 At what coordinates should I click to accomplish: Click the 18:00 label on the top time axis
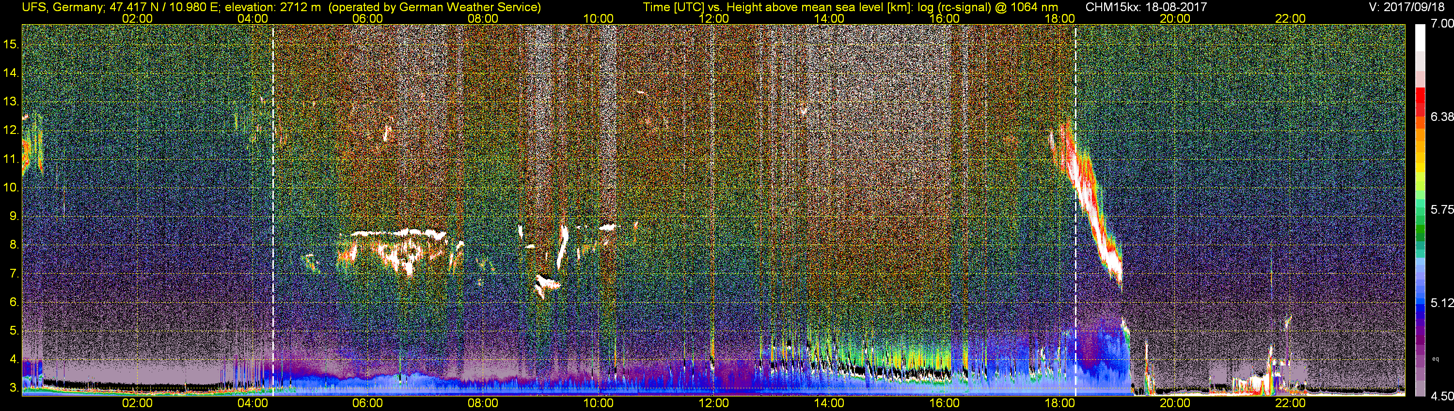pyautogui.click(x=1060, y=18)
